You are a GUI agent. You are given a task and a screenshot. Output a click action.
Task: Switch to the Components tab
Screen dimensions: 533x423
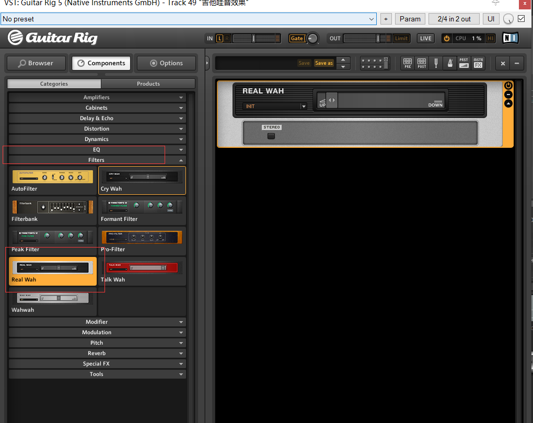pyautogui.click(x=101, y=63)
